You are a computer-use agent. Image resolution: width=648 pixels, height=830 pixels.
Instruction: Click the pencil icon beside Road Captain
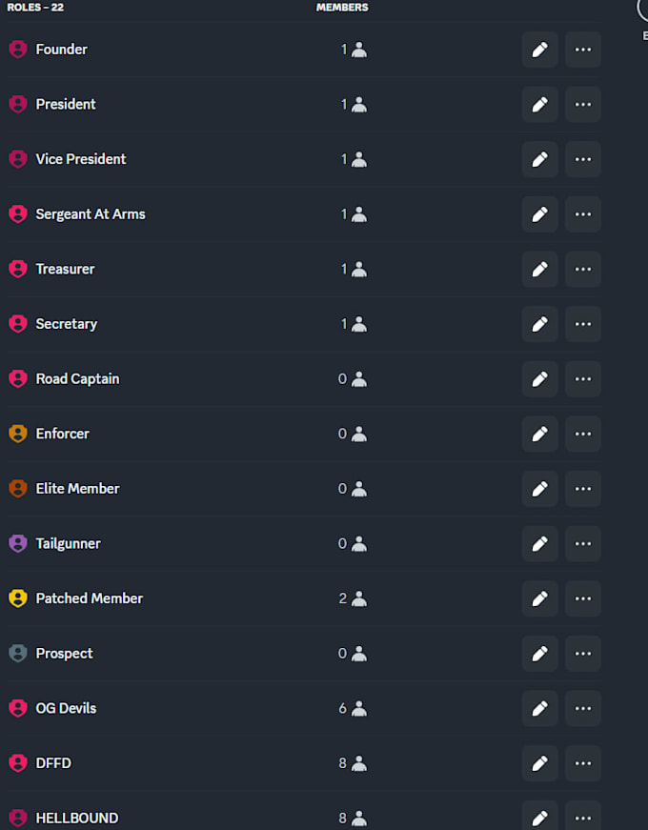coord(539,379)
